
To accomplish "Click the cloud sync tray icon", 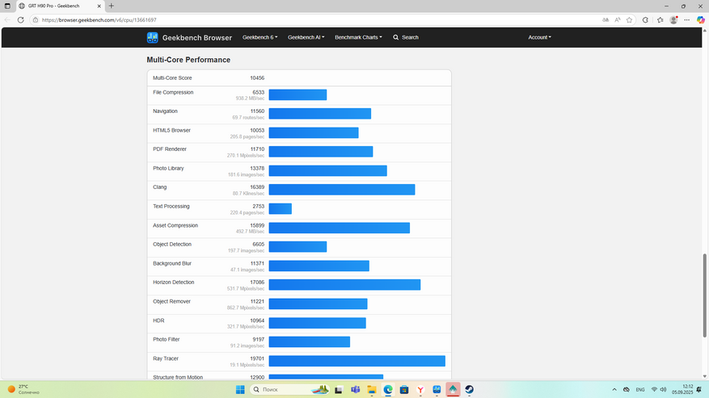I will click(x=627, y=389).
